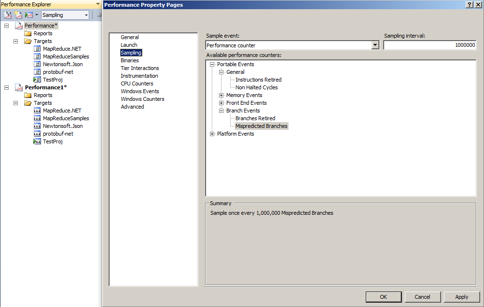Screen dimensions: 484x307
Task: Launch the Performance Wizard from the toolbar
Action: point(7,15)
